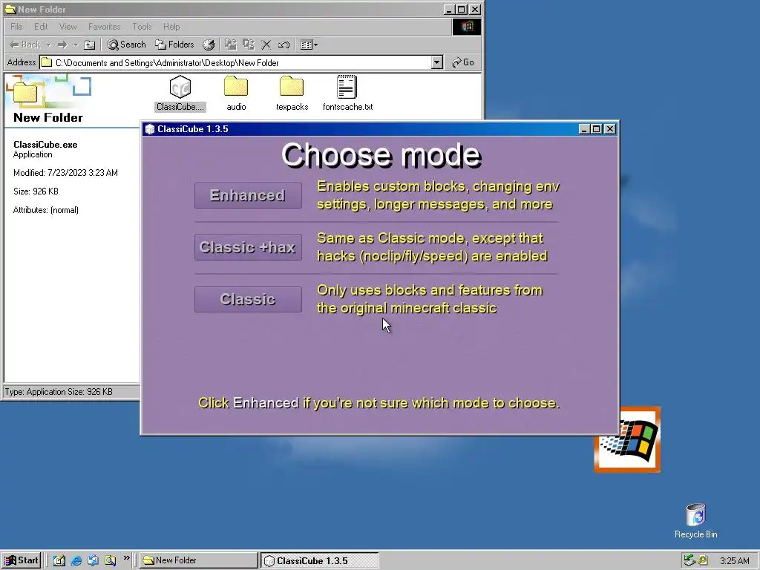Select the ClassiCube.exe file icon
The width and height of the screenshot is (760, 570).
[180, 94]
